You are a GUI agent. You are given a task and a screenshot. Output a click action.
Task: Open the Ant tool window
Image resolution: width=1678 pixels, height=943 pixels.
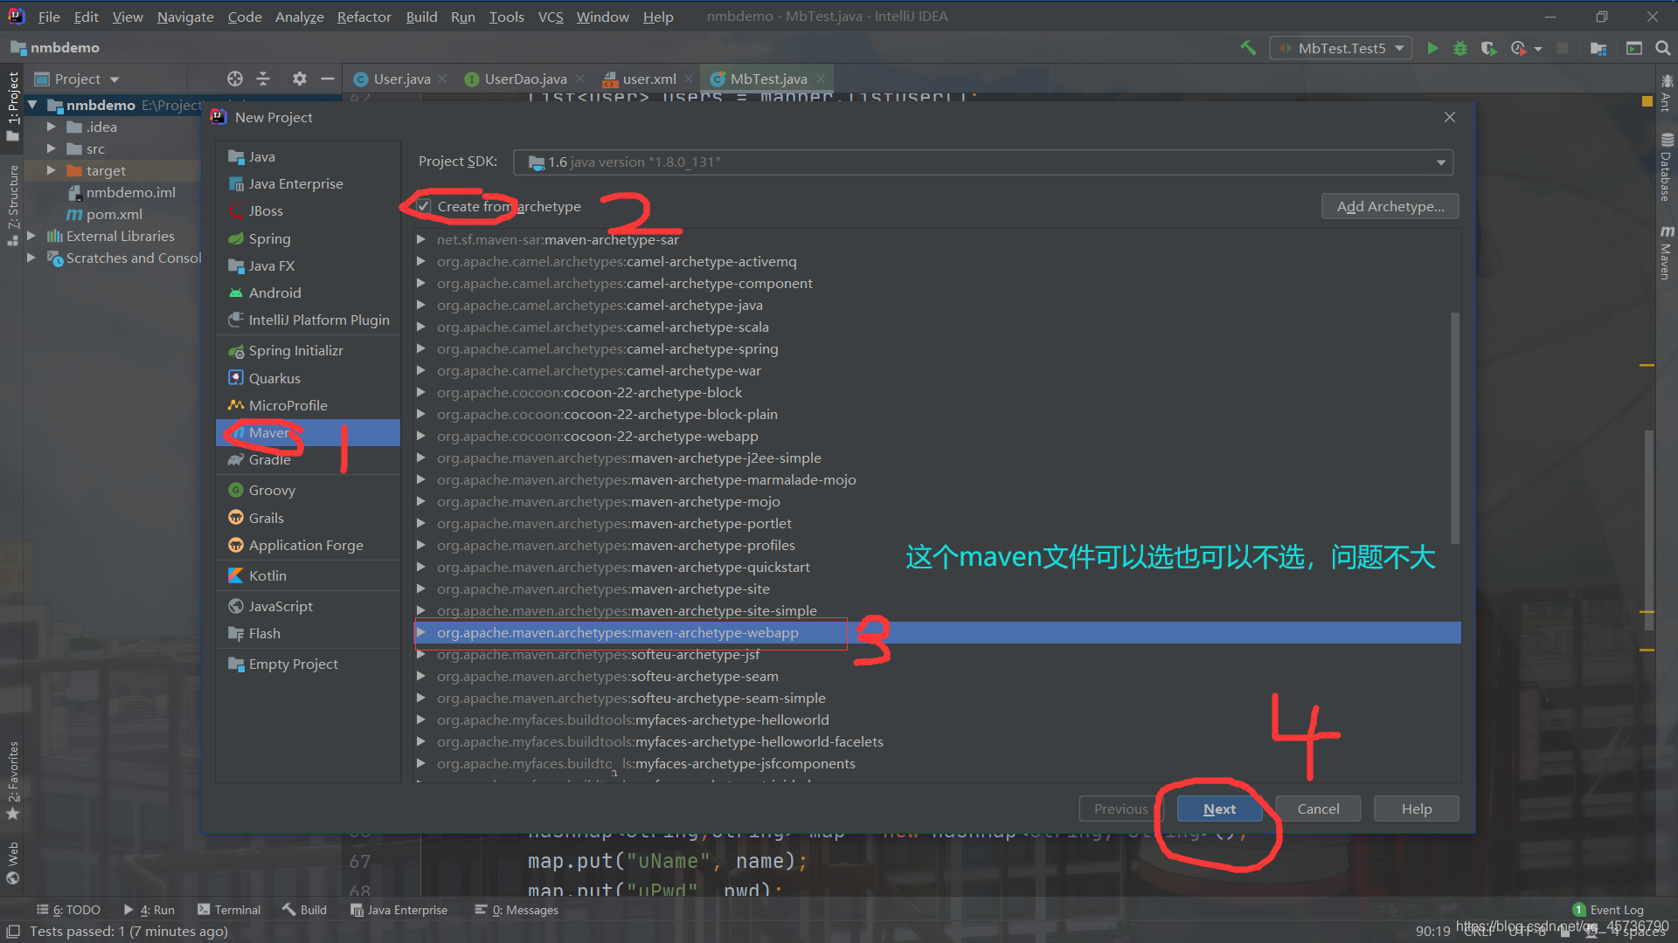point(1667,93)
